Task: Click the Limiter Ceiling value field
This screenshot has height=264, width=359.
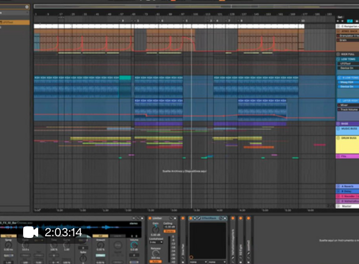Action: click(x=170, y=227)
